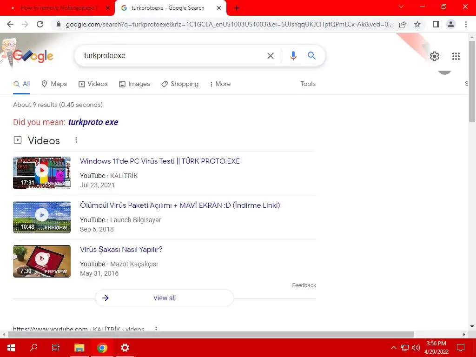Image resolution: width=476 pixels, height=357 pixels.
Task: Open File Explorer from taskbar
Action: click(x=79, y=348)
